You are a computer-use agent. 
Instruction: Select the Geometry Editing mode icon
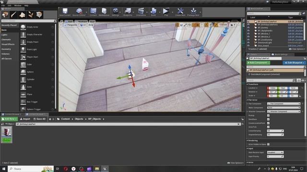point(39,15)
